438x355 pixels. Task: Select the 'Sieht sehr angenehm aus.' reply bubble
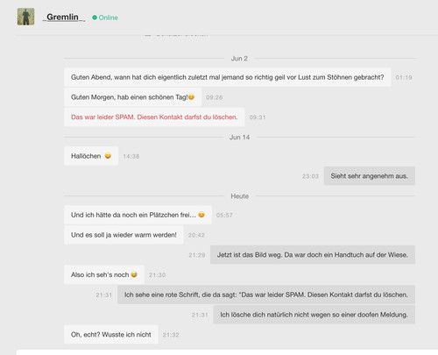click(x=370, y=176)
